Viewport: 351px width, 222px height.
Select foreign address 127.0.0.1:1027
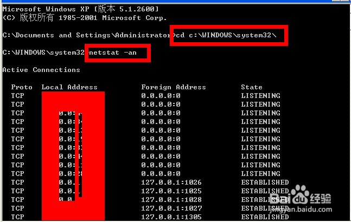click(171, 208)
